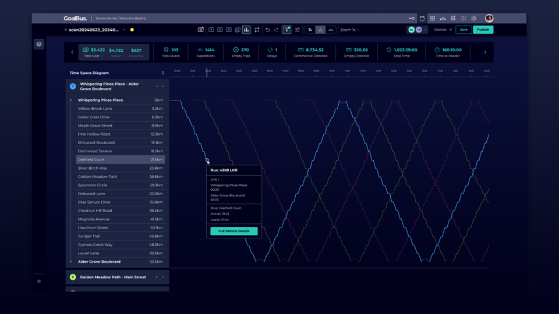Select the Relays metric
The image size is (559, 314).
[x=272, y=52]
